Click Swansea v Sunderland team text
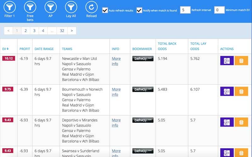Screen dimensions: 252x157 click(x=81, y=151)
